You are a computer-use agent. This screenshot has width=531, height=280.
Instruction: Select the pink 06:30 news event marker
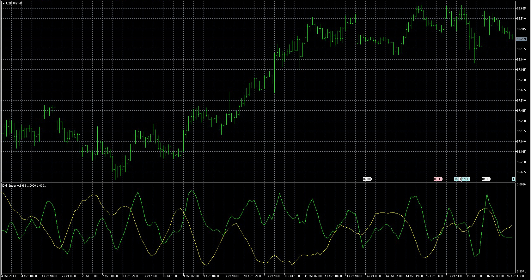pos(438,179)
